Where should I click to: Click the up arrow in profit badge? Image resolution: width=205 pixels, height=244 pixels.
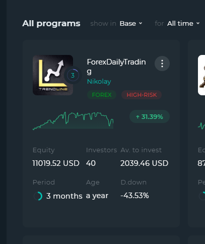[138, 117]
